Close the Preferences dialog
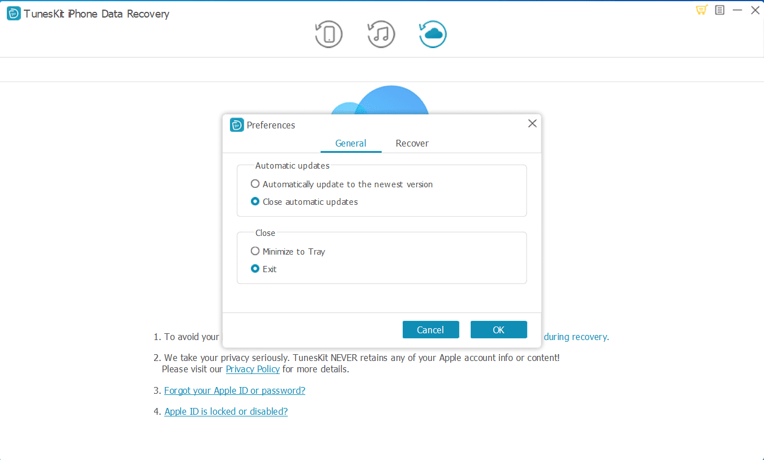764x460 pixels. click(532, 123)
